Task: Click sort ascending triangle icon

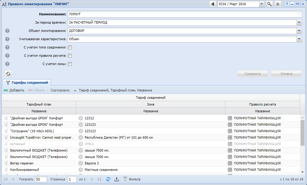Action: click(x=75, y=90)
